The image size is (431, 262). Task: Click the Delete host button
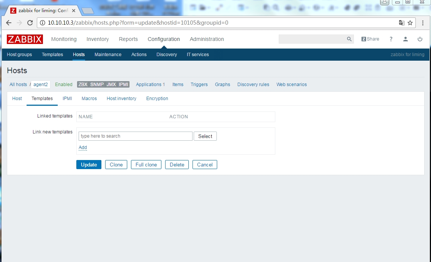(x=177, y=165)
